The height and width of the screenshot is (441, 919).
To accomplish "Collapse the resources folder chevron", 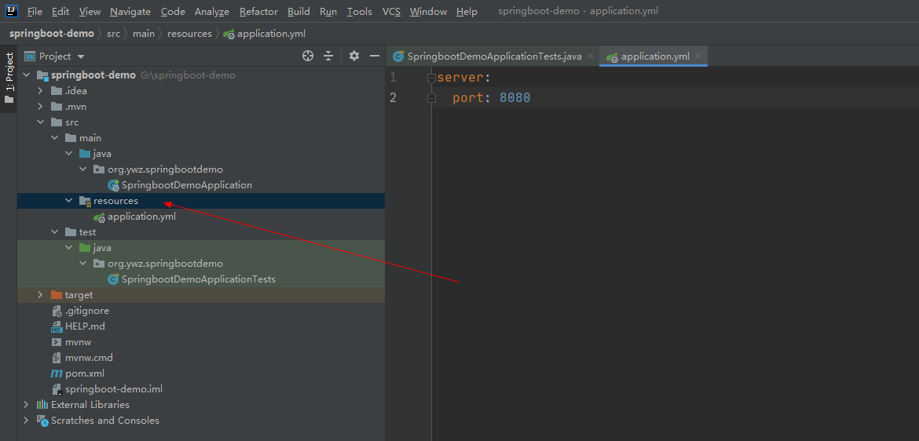I will [x=68, y=200].
